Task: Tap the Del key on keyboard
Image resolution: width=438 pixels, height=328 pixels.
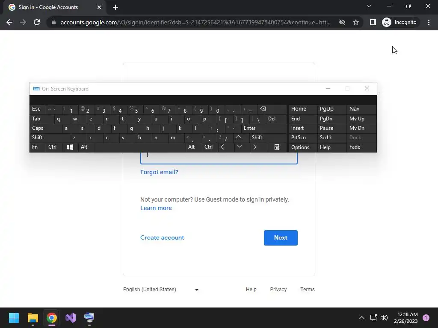Action: 276,119
